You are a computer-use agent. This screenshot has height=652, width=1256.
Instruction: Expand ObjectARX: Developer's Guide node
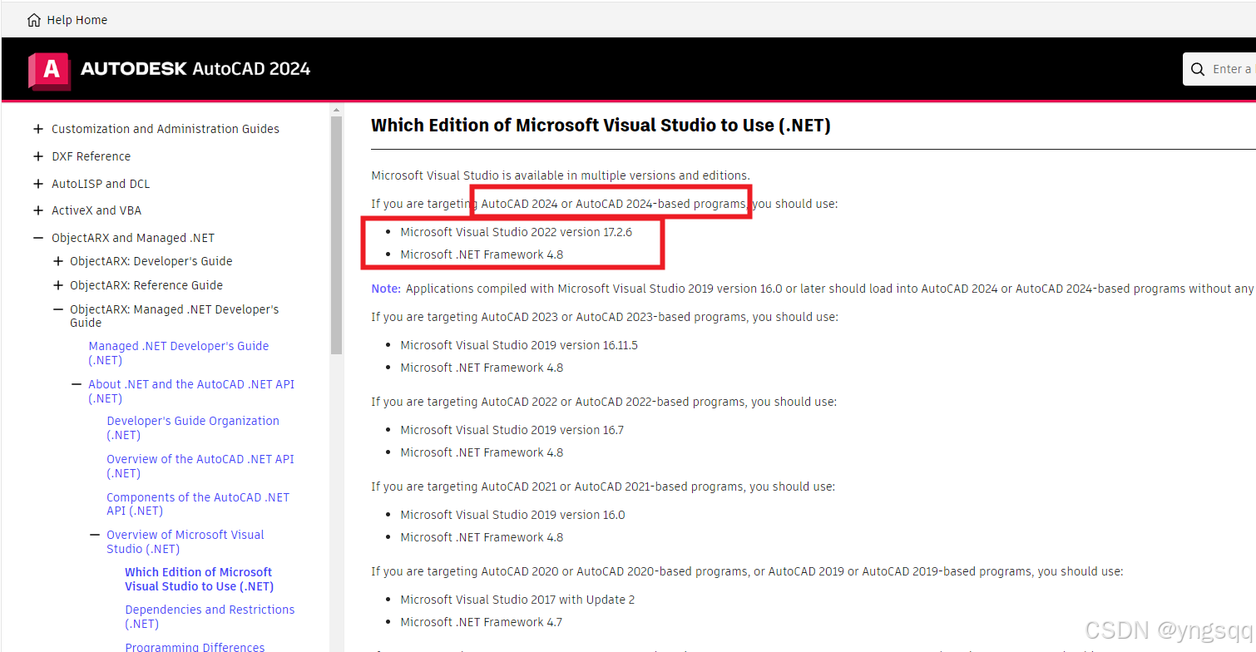coord(57,261)
